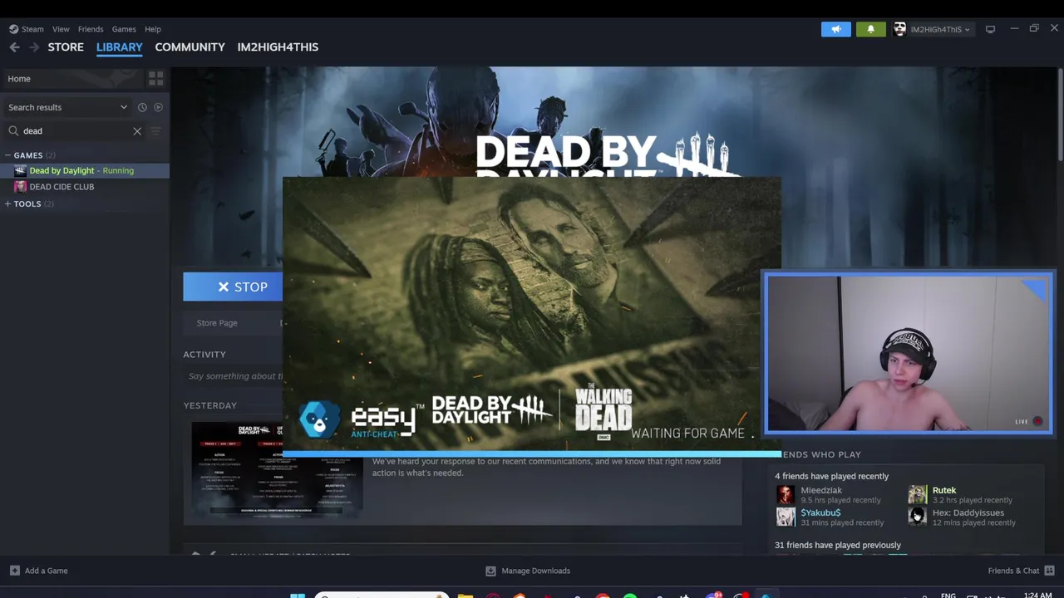Switch to the COMMUNITY tab
Screen dimensions: 1064x598
(190, 47)
